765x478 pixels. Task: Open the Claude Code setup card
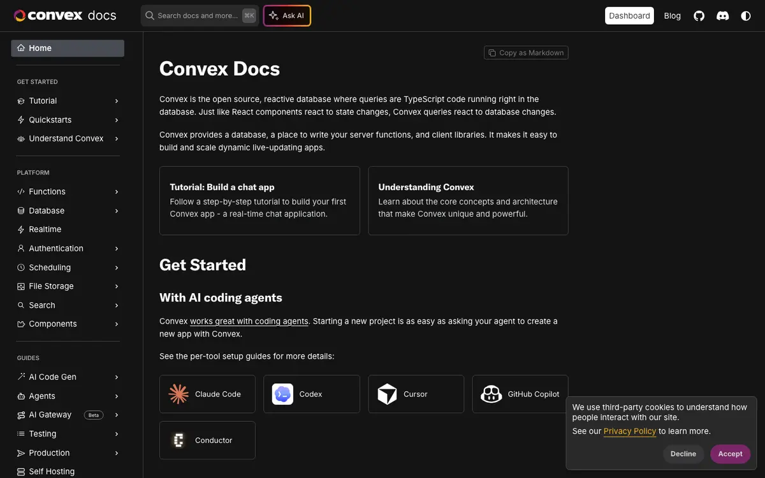pos(207,394)
